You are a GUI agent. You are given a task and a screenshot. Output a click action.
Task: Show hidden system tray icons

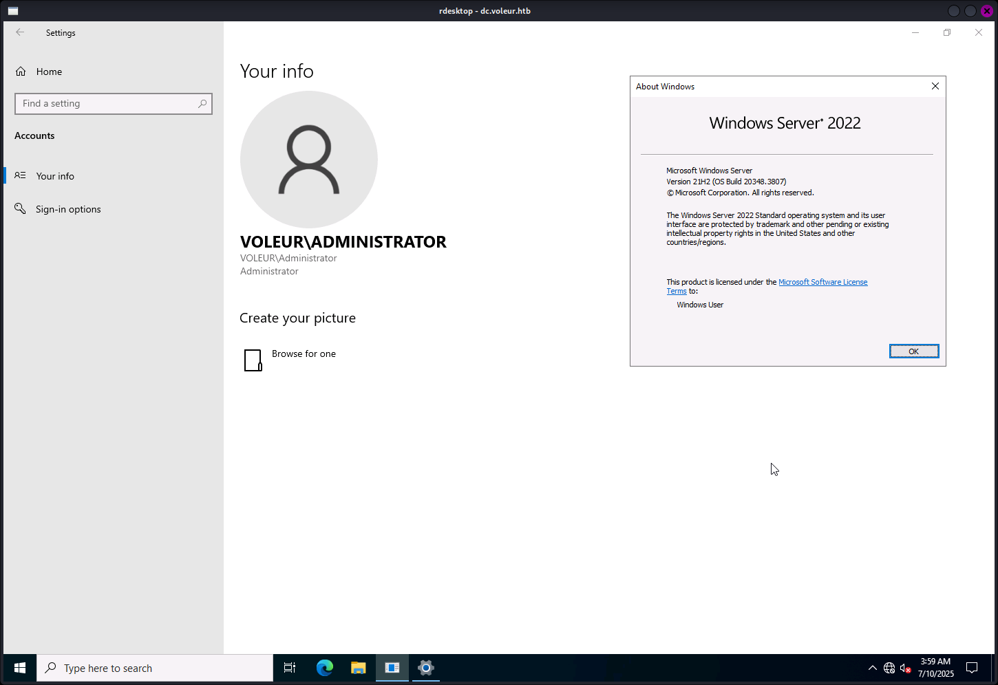tap(873, 668)
